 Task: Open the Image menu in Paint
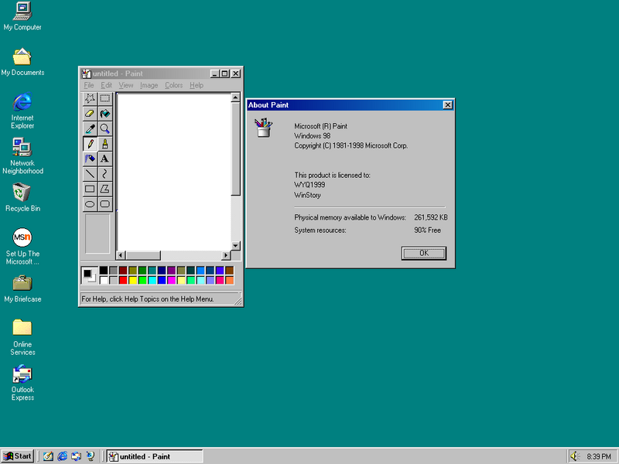[x=149, y=85]
